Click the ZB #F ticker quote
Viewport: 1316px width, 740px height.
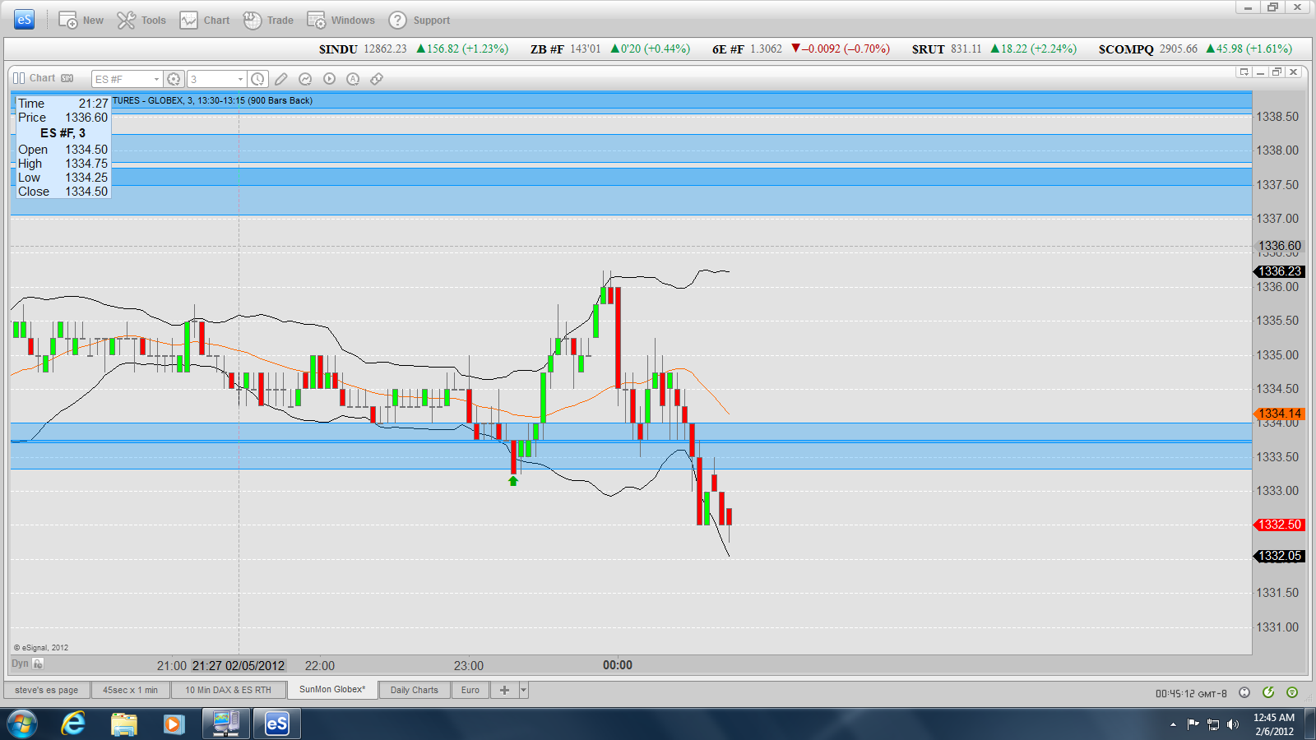609,49
